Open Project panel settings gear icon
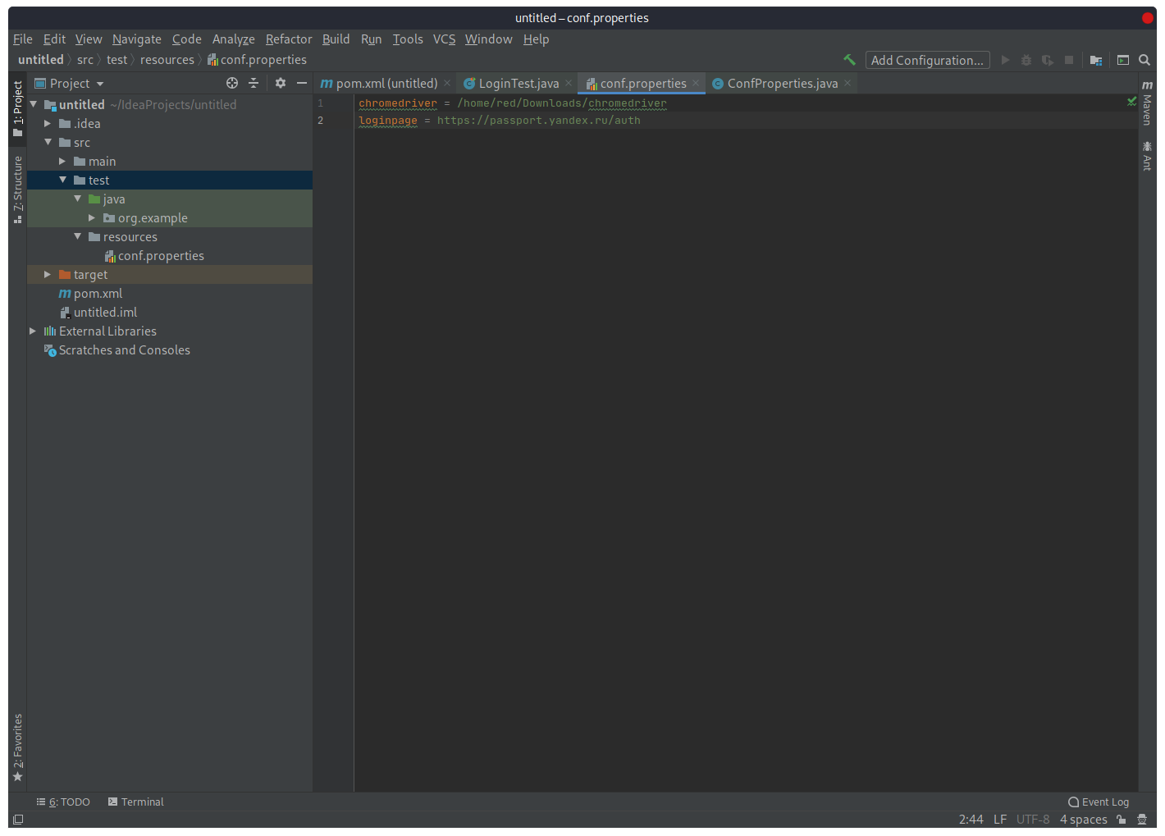 [280, 83]
